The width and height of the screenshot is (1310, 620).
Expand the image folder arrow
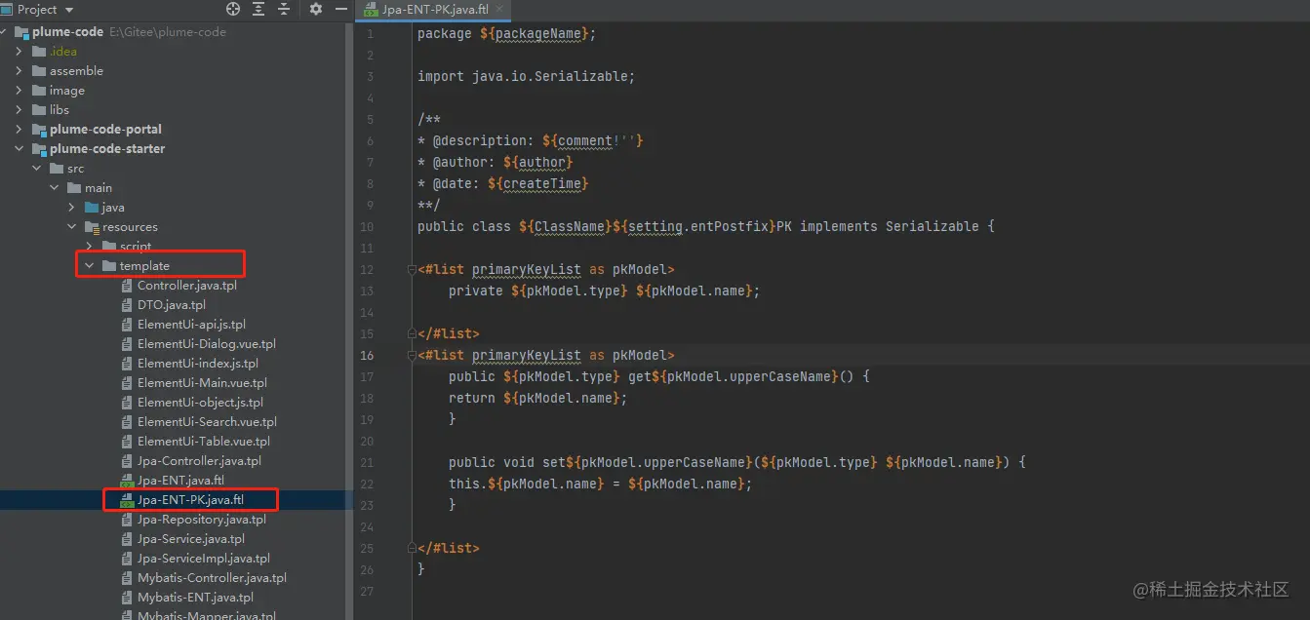[x=20, y=91]
